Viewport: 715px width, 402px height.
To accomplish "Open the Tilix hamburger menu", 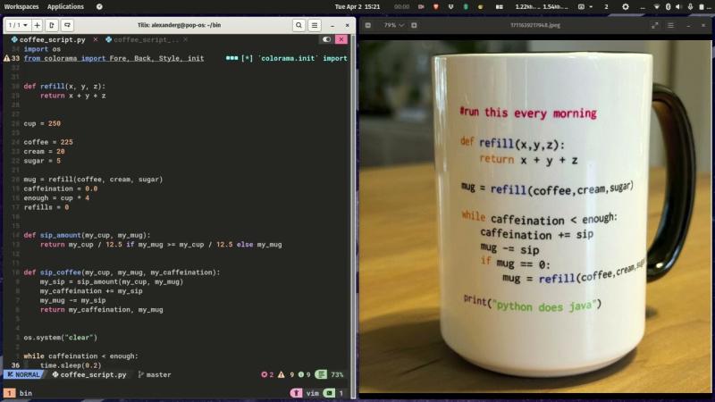I will click(x=315, y=26).
